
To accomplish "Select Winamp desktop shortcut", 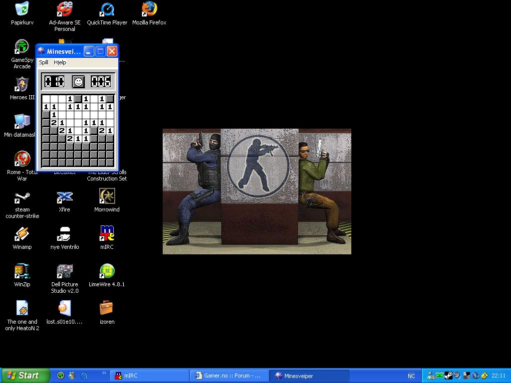I will coord(22,238).
